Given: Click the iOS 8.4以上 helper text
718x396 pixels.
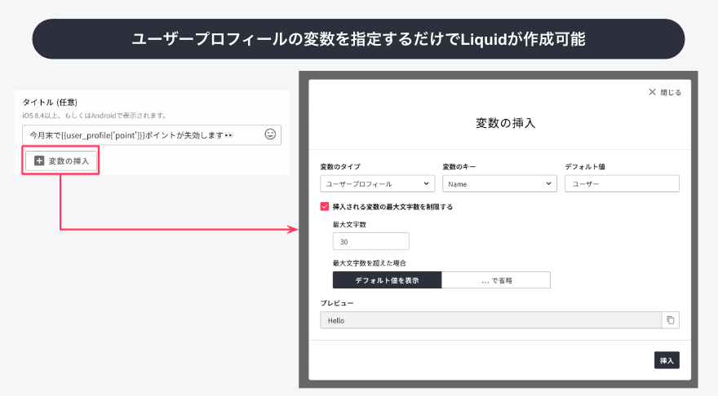Looking at the screenshot, I should coord(95,116).
